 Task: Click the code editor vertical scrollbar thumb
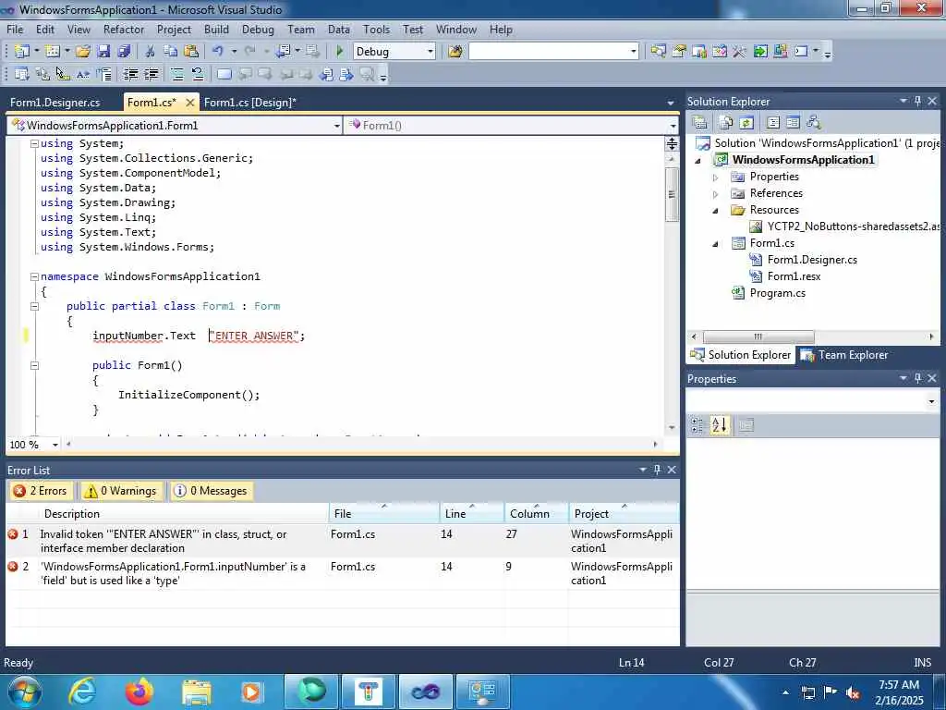[x=672, y=194]
